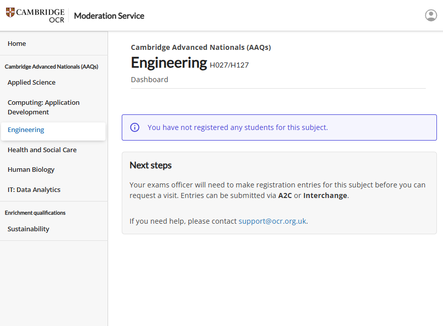Open Sustainability enrichment qualification
Screen dimensions: 443x326
(28, 229)
